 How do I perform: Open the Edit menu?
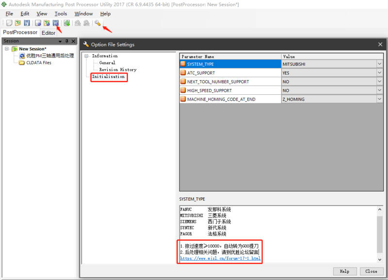point(25,14)
